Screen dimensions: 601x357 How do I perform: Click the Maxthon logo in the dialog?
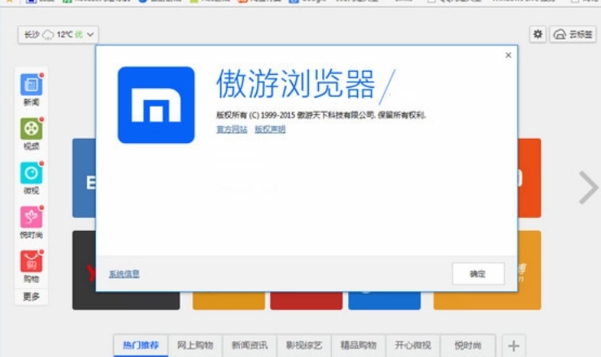156,105
